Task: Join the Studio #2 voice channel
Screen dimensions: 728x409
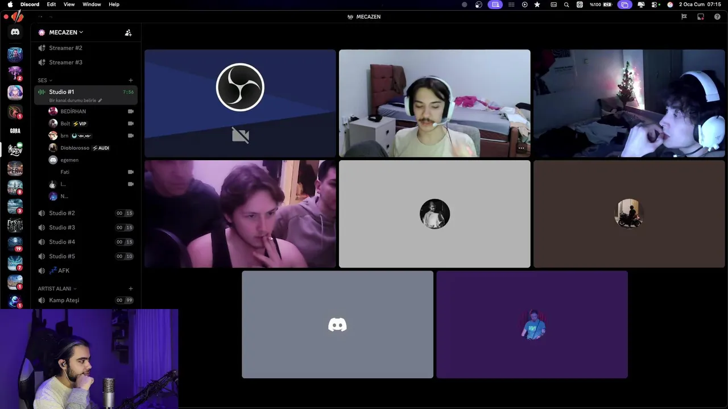Action: [x=85, y=213]
